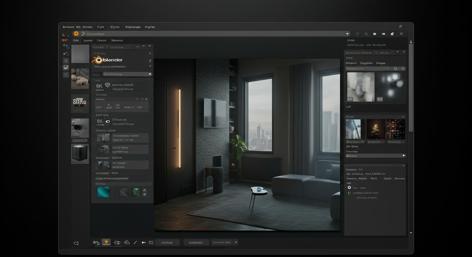Viewport: 472px width, 257px height.
Task: Open the address bar dropdown arrow
Action: pyautogui.click(x=347, y=34)
